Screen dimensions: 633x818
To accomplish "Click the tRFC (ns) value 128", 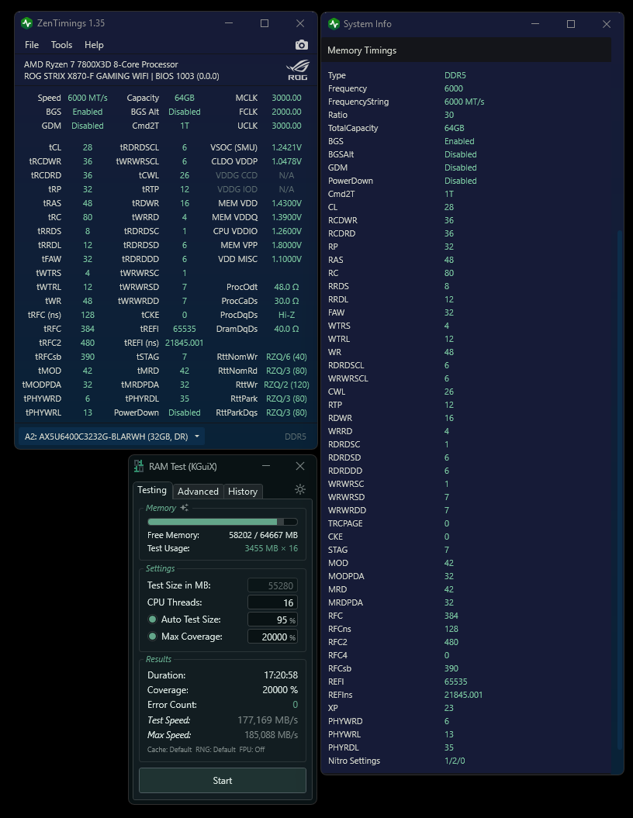I will click(x=87, y=315).
